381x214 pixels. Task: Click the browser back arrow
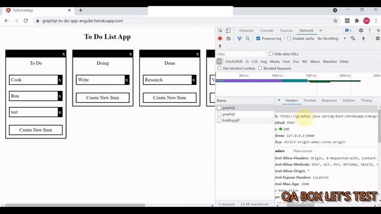tap(7, 21)
